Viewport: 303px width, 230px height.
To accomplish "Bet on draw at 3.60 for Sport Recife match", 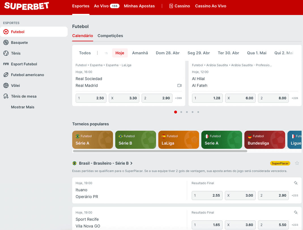I will coord(240,225).
